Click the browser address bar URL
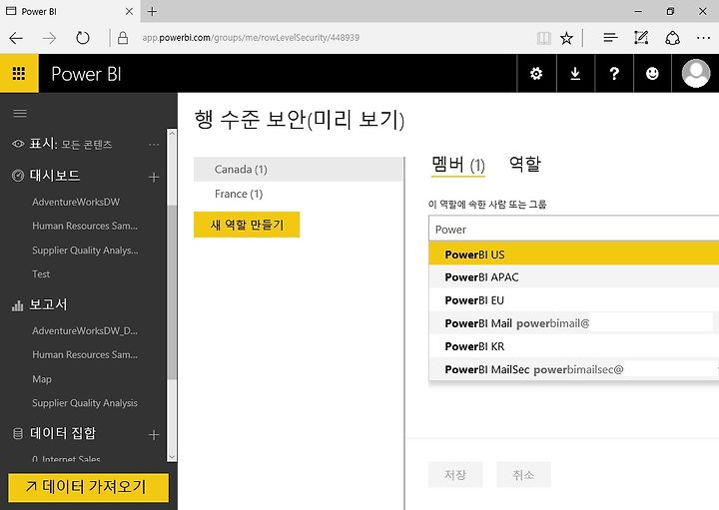 click(x=251, y=38)
